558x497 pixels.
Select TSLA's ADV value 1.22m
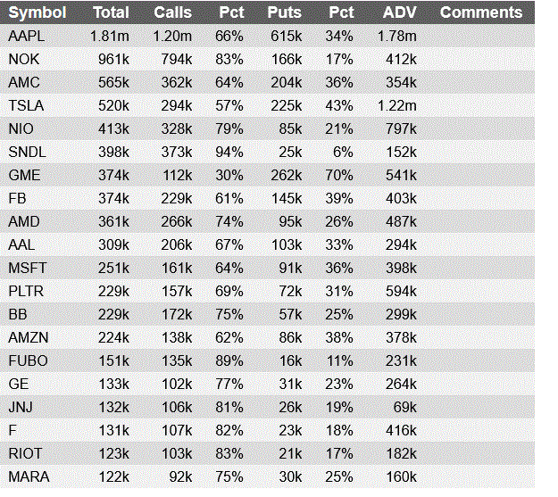(397, 105)
